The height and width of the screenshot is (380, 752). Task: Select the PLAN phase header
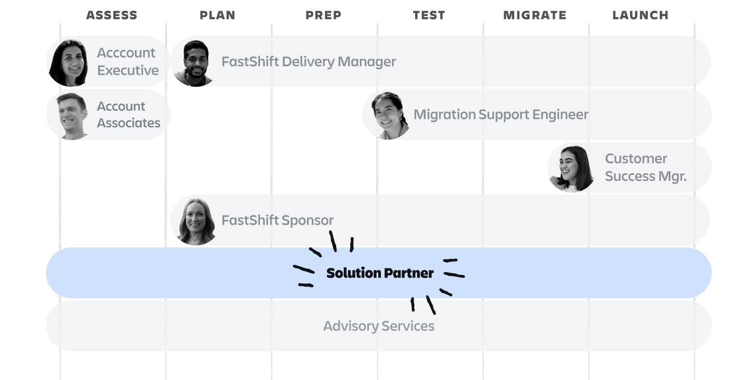click(x=217, y=15)
